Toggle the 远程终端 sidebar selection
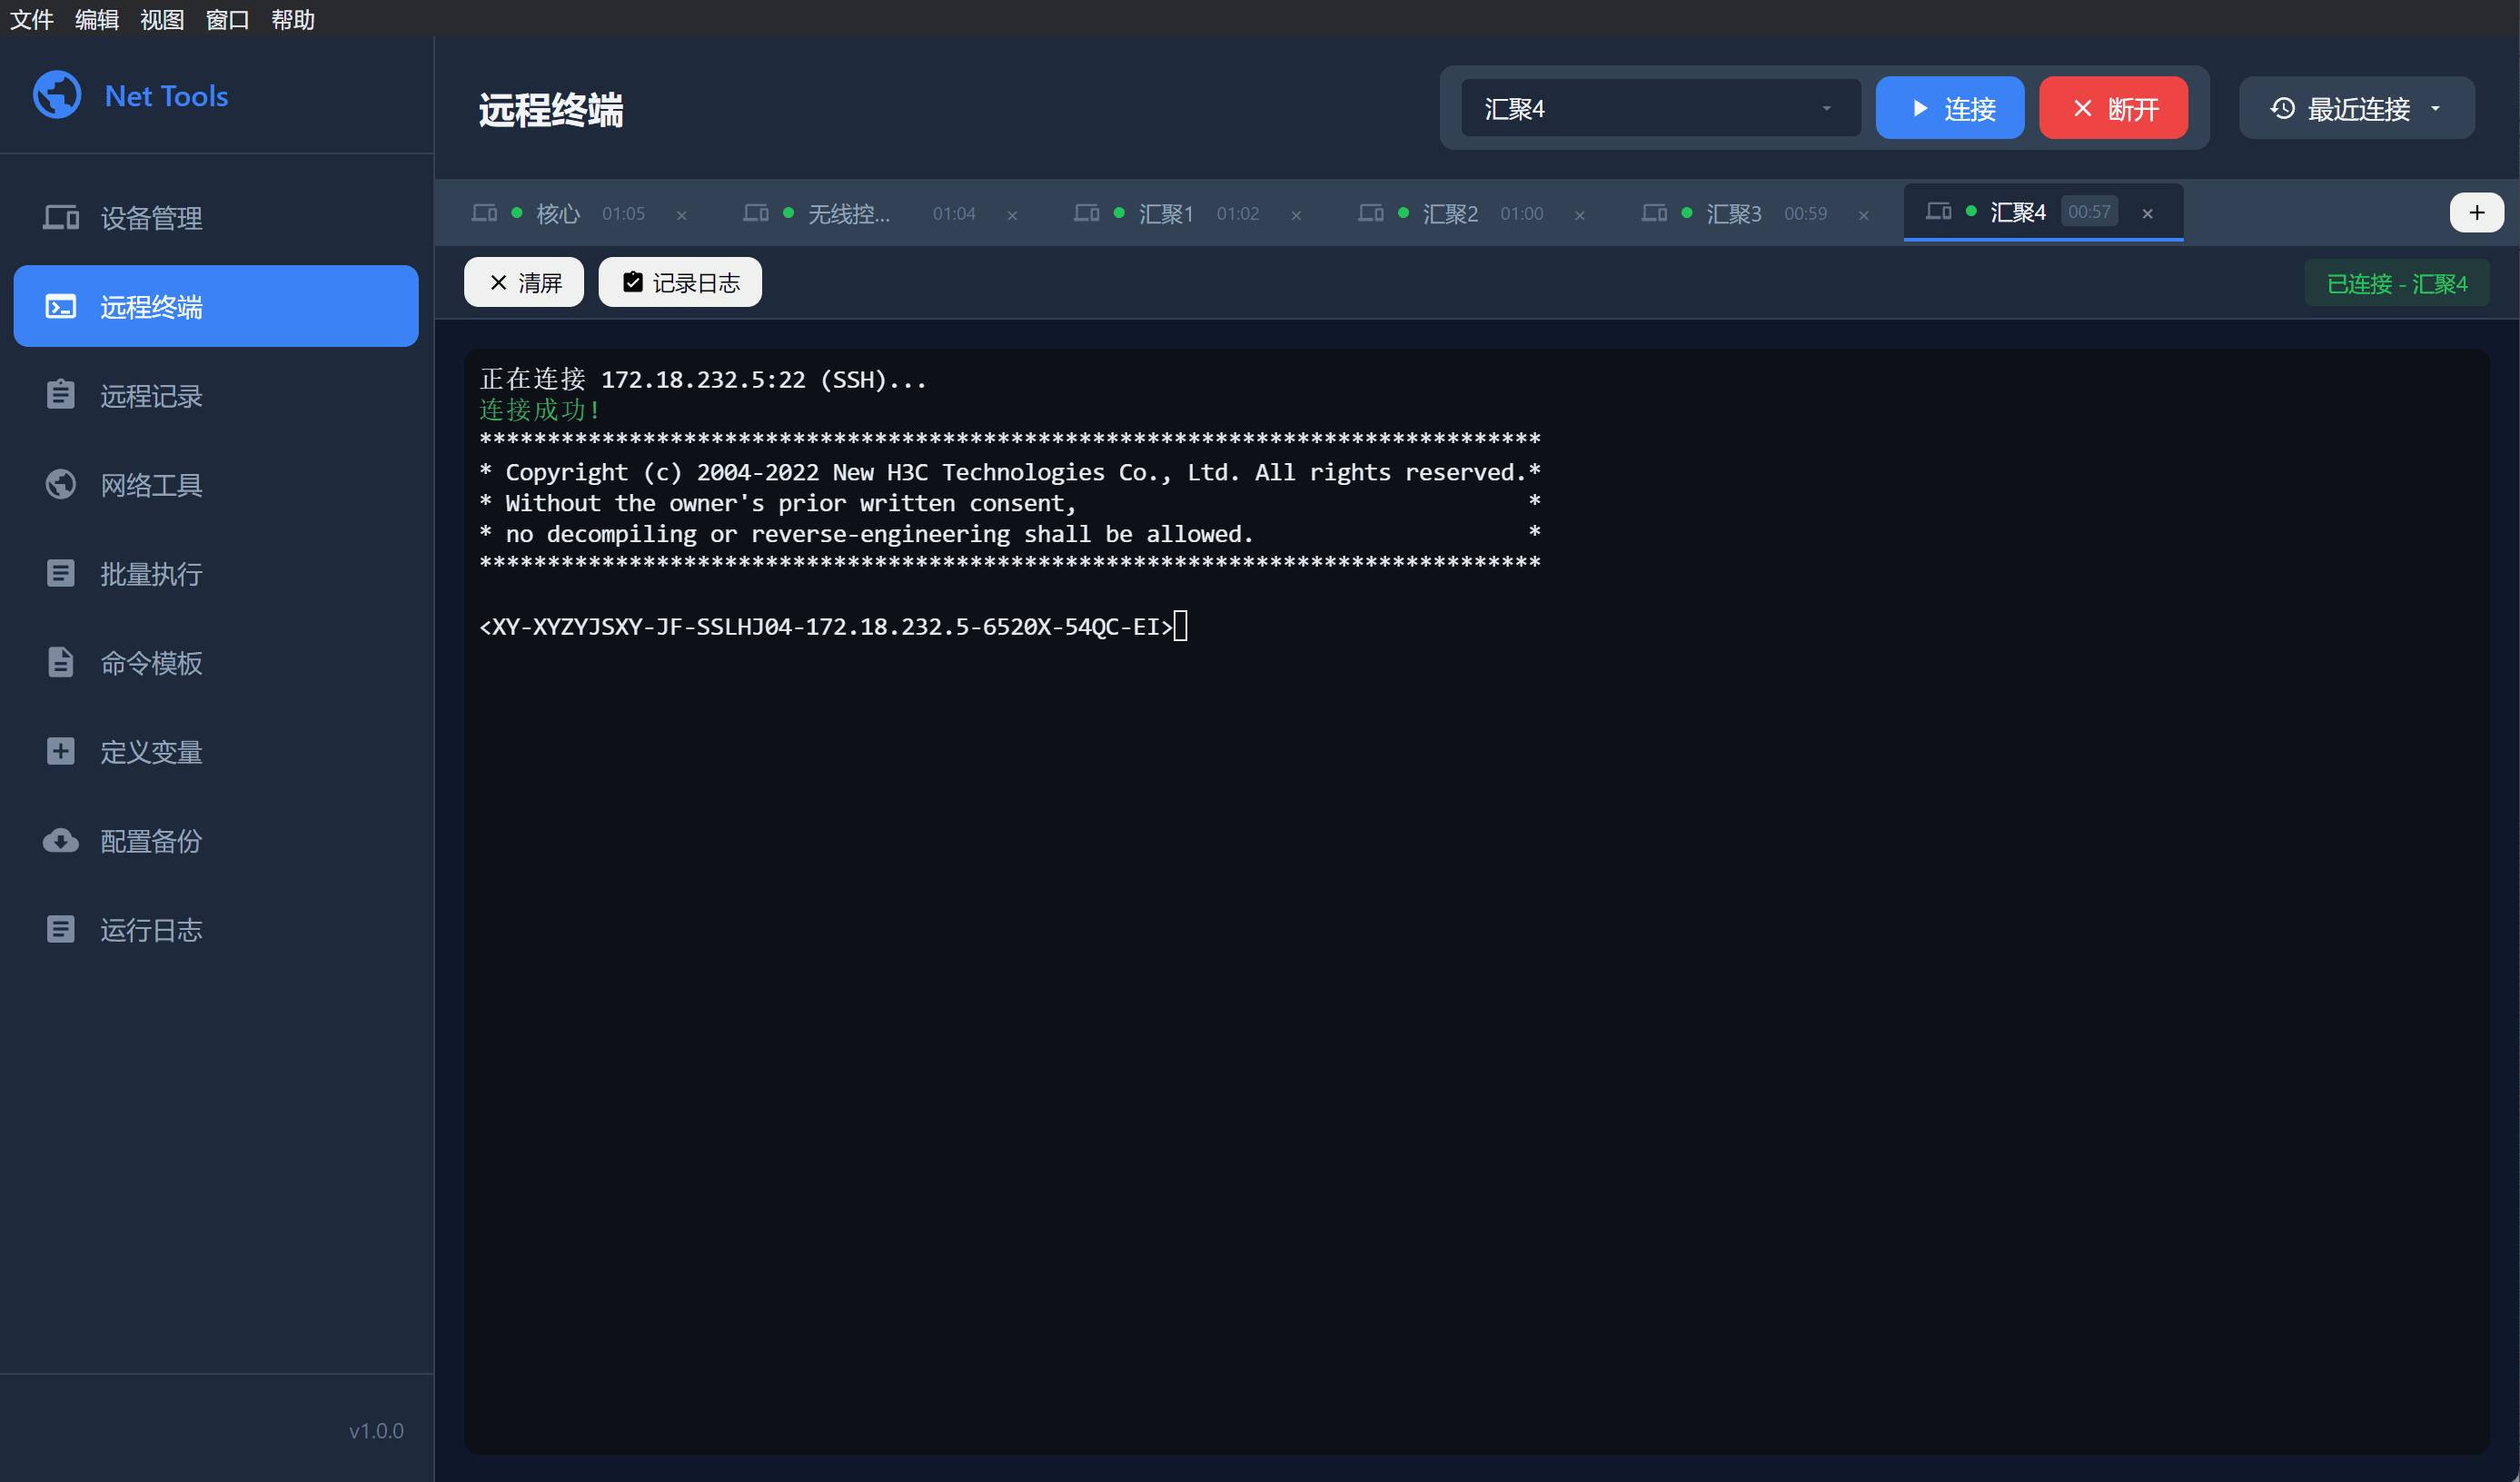2520x1482 pixels. pyautogui.click(x=150, y=307)
